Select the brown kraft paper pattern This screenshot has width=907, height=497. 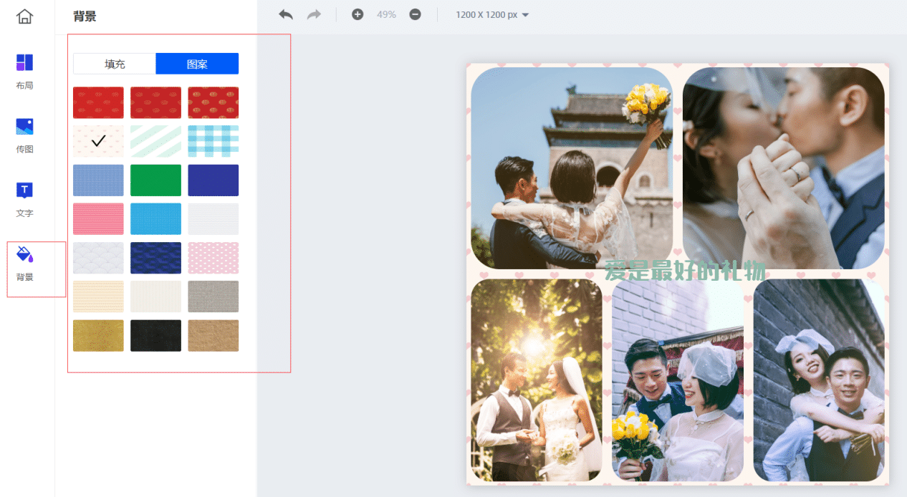[x=213, y=335]
